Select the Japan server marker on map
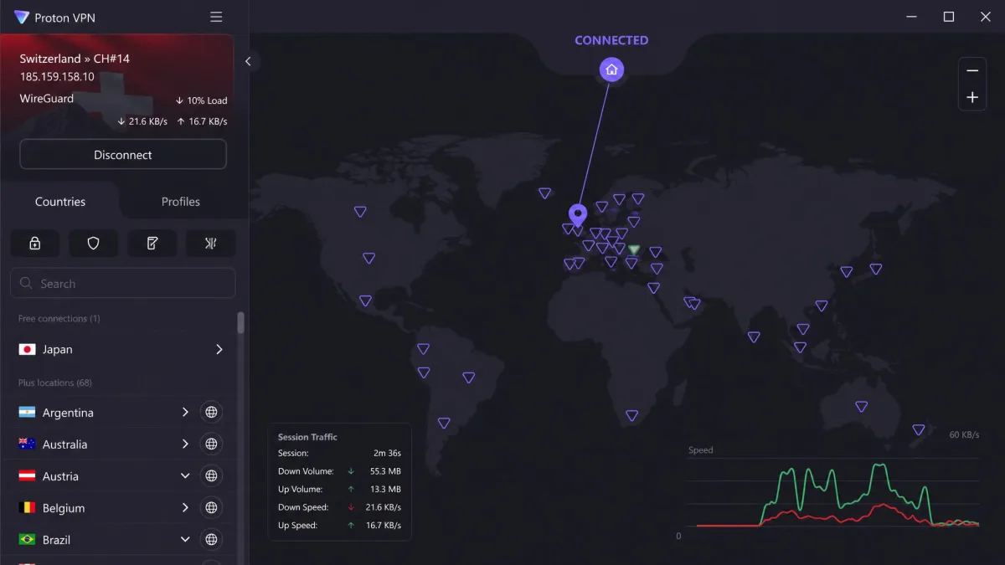 point(875,269)
